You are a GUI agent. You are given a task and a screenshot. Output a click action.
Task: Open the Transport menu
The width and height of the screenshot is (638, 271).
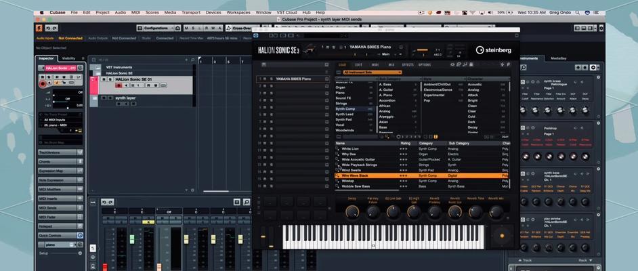coord(191,13)
